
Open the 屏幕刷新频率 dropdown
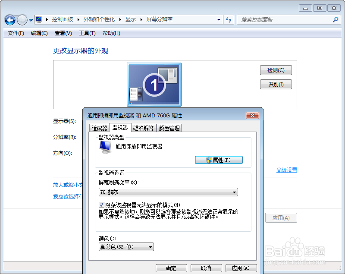168,192
